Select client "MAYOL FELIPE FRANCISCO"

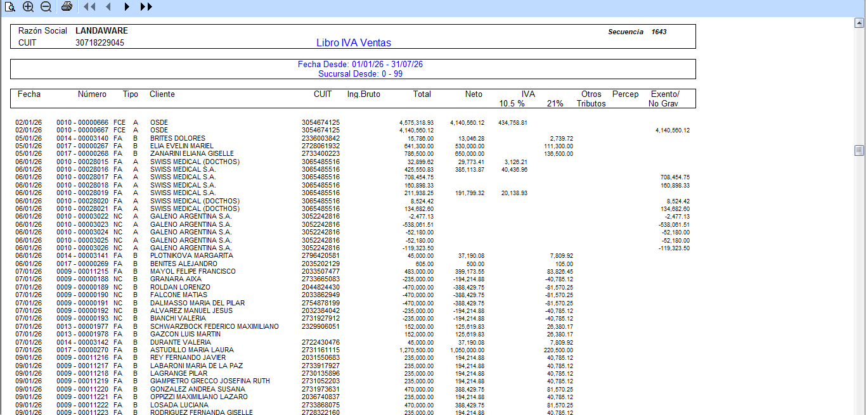pyautogui.click(x=193, y=271)
